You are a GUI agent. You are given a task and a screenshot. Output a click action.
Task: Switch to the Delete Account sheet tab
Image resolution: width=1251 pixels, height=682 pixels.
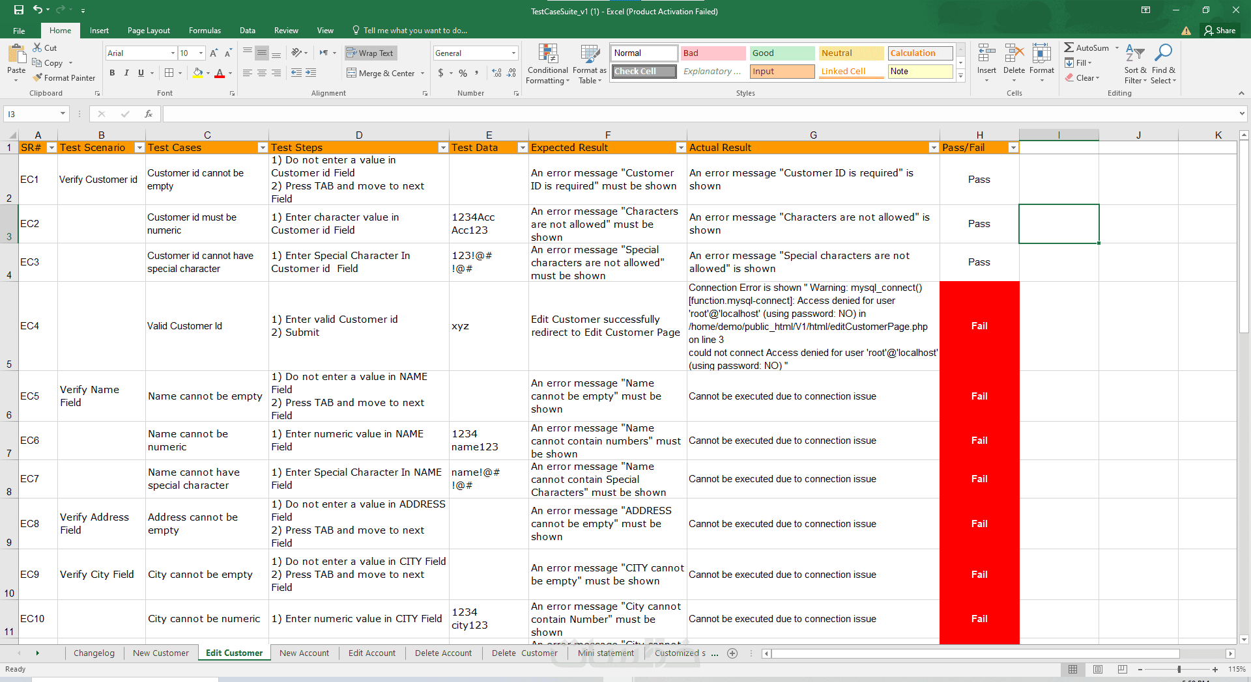(x=443, y=653)
